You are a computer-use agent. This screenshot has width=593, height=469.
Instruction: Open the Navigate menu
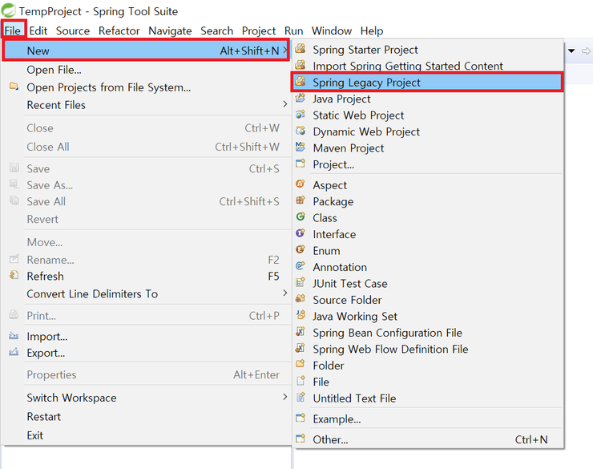(169, 30)
